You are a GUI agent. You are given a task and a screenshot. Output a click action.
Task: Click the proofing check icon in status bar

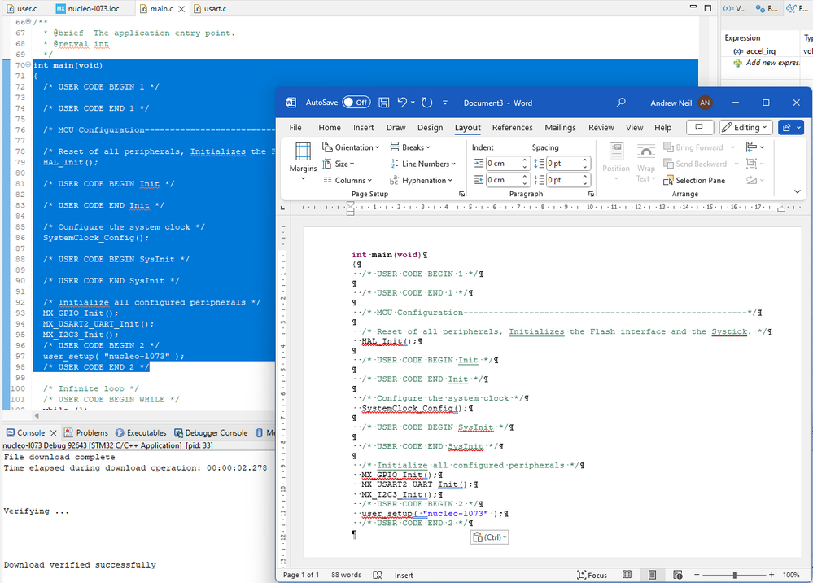click(x=379, y=575)
